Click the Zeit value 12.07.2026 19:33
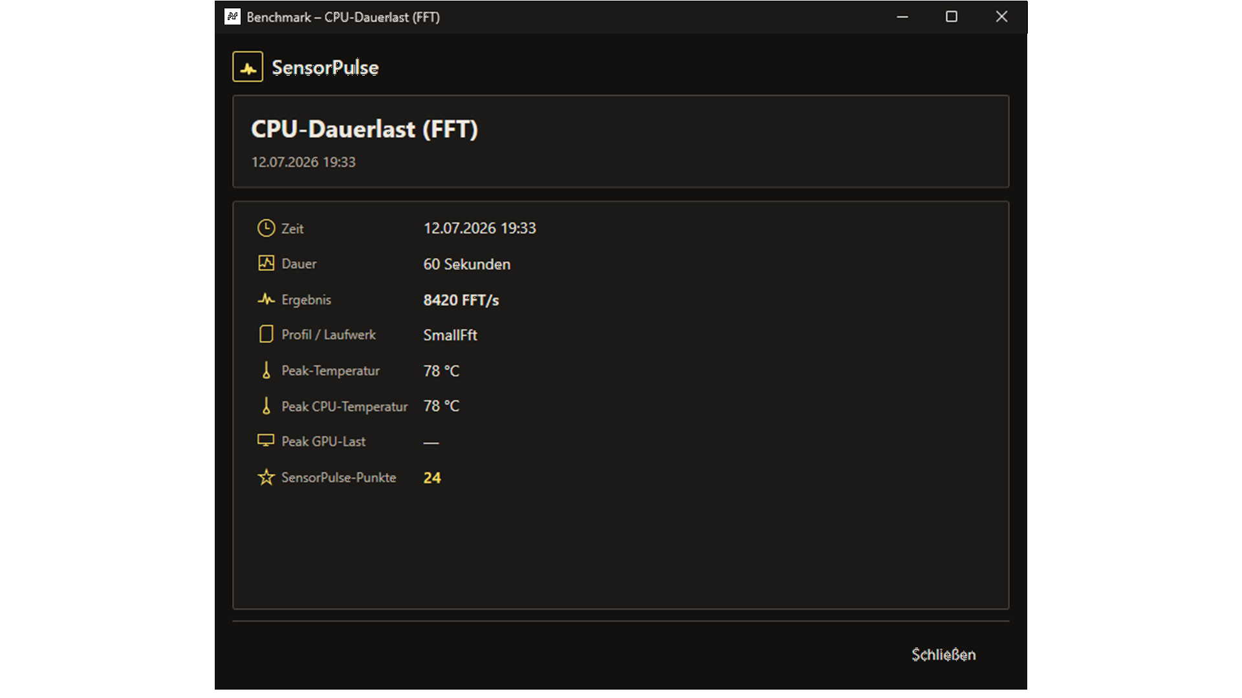Viewport: 1242px width, 698px height. click(x=479, y=228)
